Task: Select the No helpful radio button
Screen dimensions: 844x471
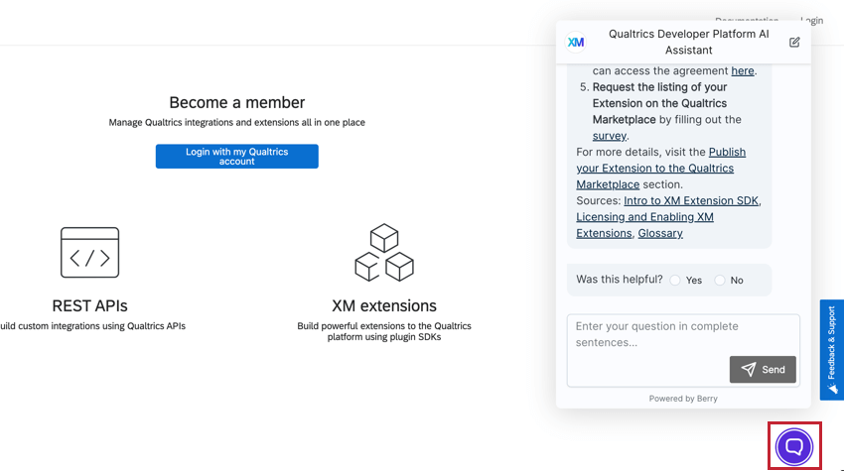Action: [720, 281]
